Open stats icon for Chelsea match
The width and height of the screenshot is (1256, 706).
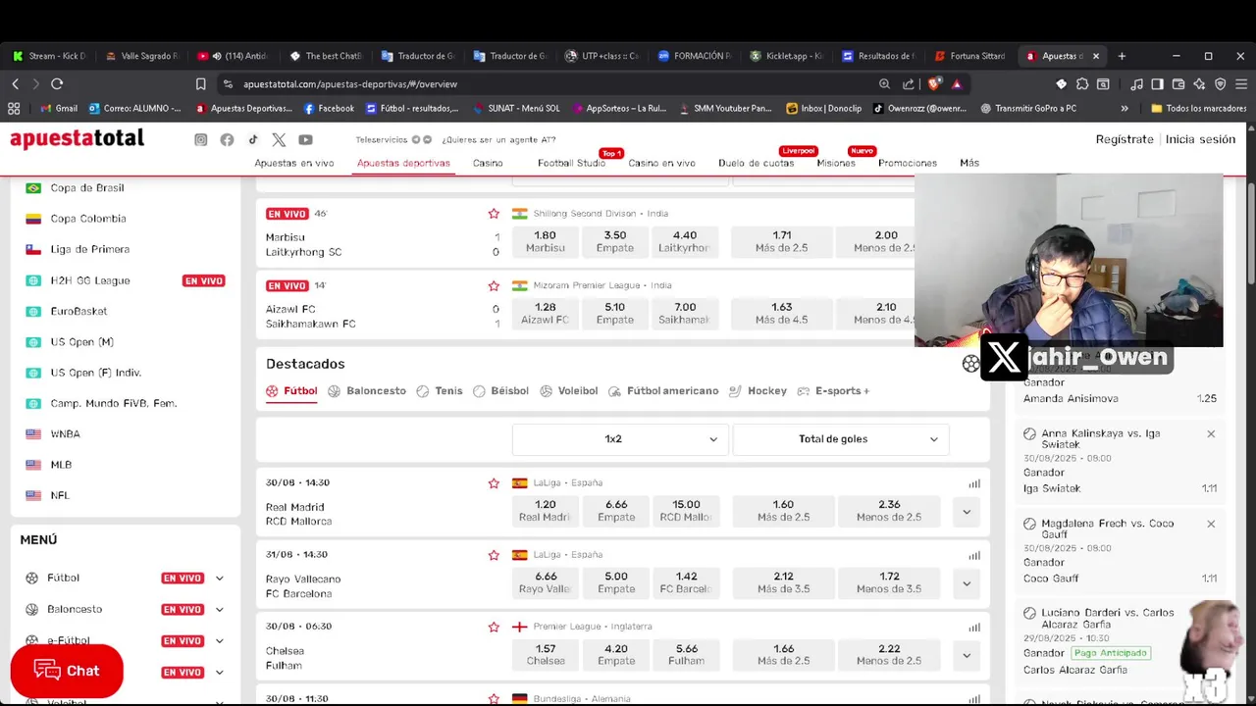coord(974,628)
